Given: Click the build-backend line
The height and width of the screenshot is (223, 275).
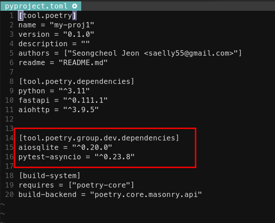Looking at the screenshot, I should [x=110, y=195].
